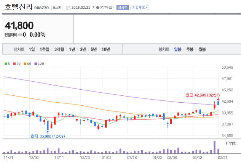The height and width of the screenshot is (166, 241).
Task: Click the 호텔신라 stock name heading
Action: [19, 7]
